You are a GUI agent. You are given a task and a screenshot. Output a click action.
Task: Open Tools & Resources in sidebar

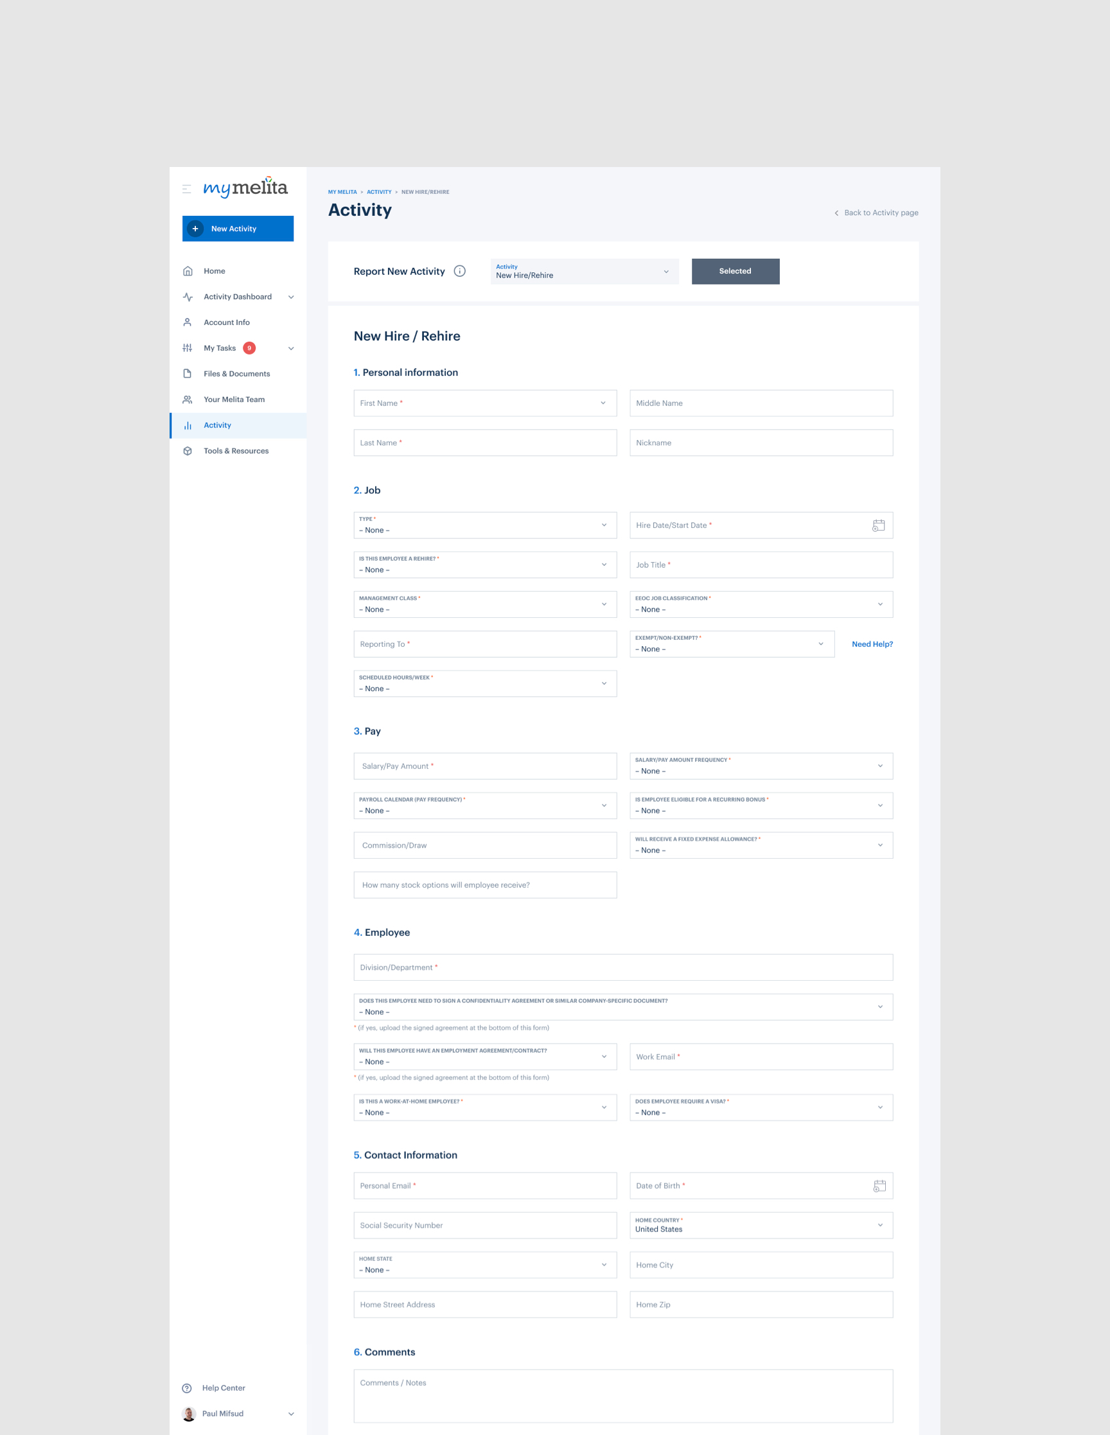point(238,451)
